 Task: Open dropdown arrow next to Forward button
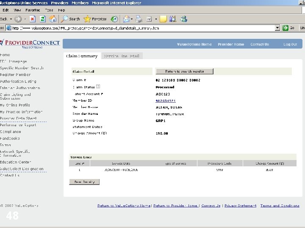tap(25, 19)
